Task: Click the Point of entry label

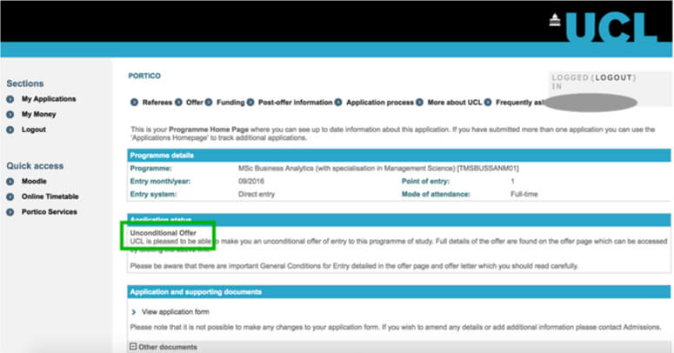Action: point(425,181)
